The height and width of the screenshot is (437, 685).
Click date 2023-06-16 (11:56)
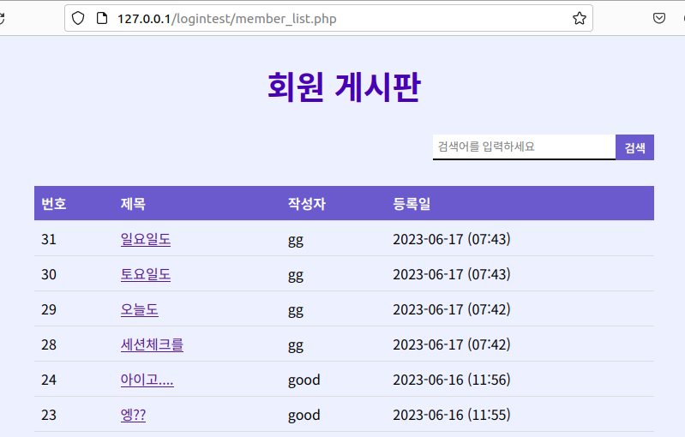pos(452,380)
